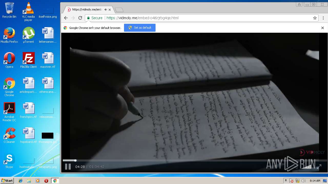This screenshot has height=184, width=328.
Task: Click the Set as default button
Action: 140,28
